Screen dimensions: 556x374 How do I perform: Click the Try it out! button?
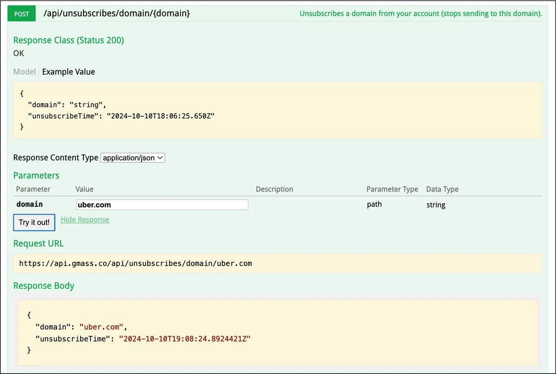(34, 222)
